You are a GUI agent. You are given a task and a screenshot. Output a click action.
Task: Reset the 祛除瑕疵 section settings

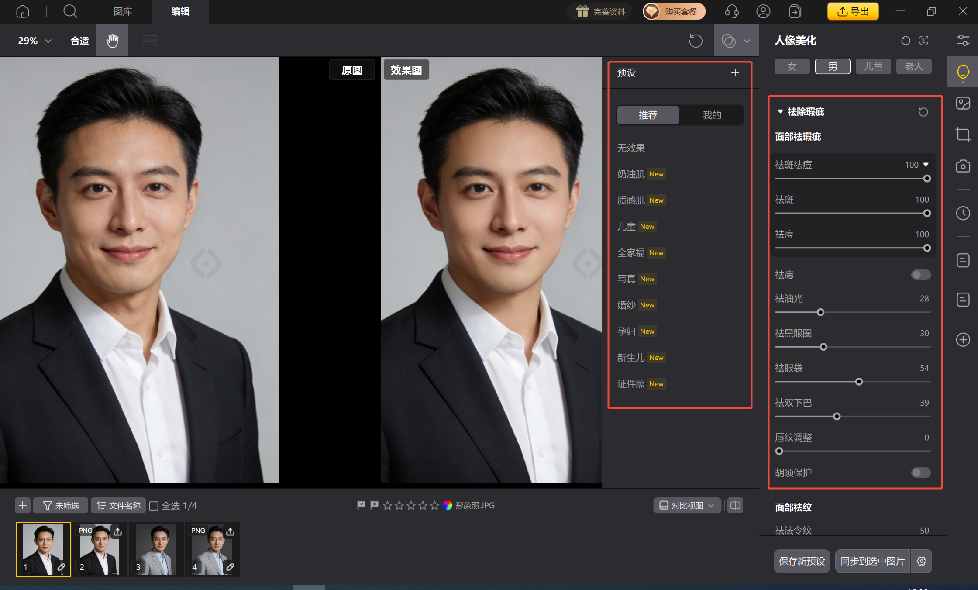(923, 112)
